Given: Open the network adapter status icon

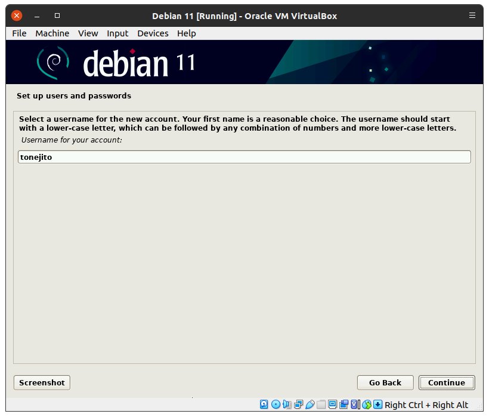Looking at the screenshot, I should point(298,404).
